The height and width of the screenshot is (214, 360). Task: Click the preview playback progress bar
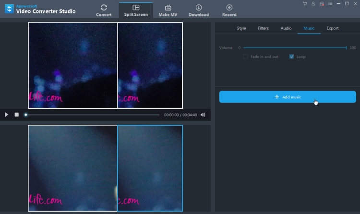pos(92,115)
